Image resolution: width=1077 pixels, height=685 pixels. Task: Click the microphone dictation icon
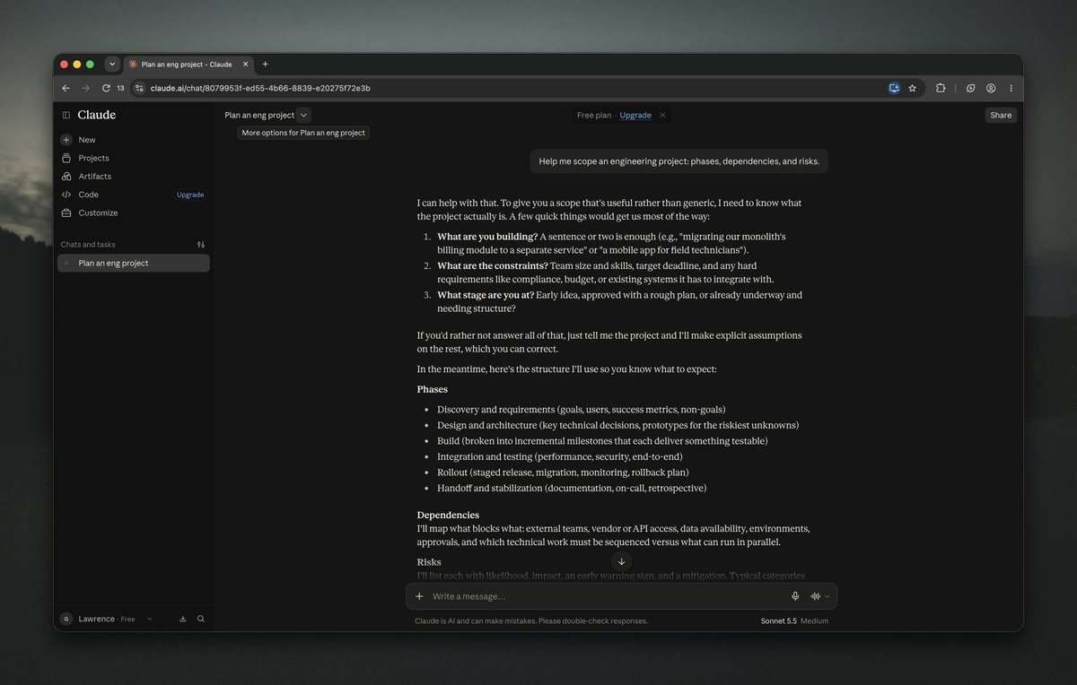coord(795,596)
